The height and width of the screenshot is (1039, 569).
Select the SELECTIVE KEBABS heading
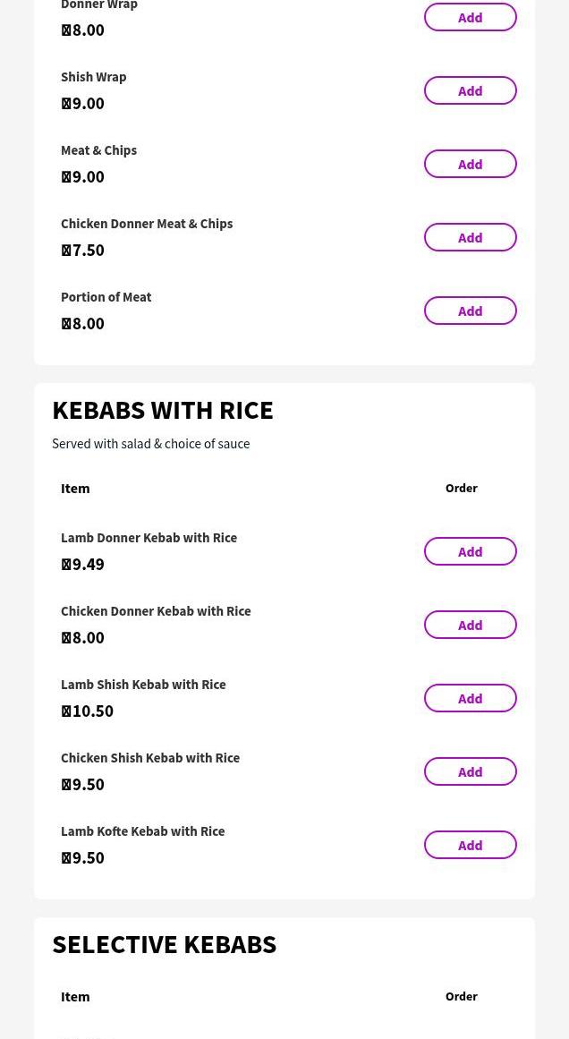click(164, 944)
